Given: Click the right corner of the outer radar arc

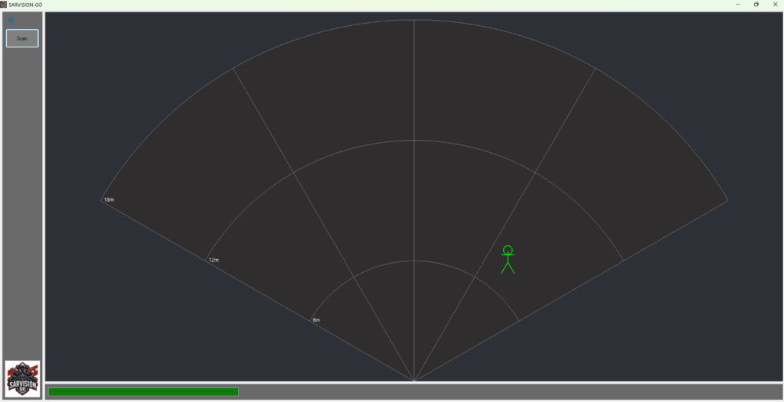Looking at the screenshot, I should pos(727,200).
